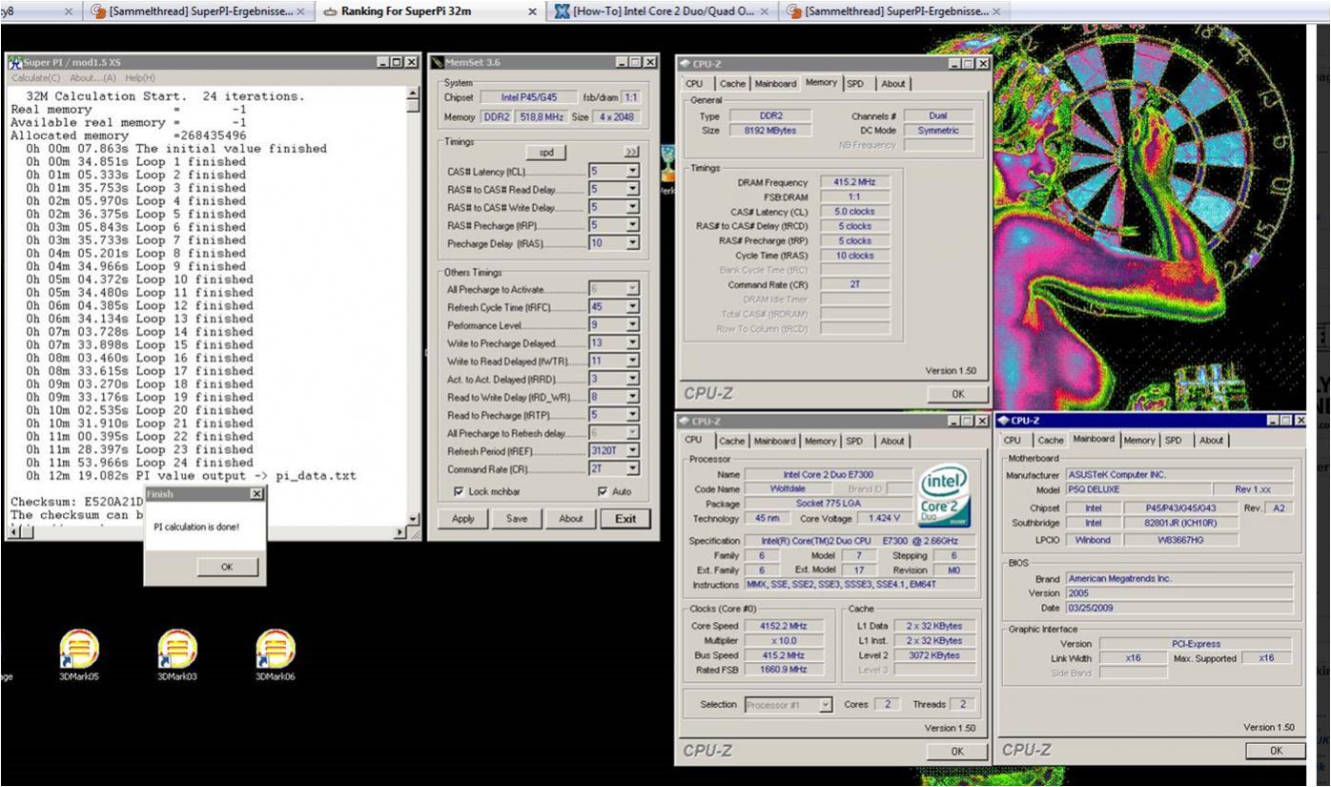Open Memory tab in CPU-Z processor window

pos(821,441)
